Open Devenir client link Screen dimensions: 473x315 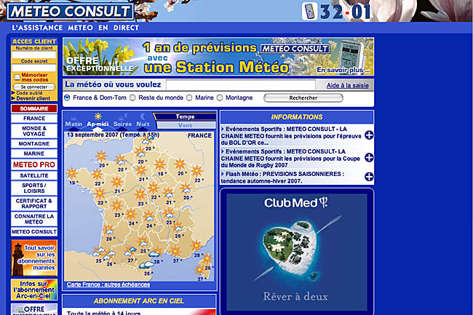(x=33, y=98)
